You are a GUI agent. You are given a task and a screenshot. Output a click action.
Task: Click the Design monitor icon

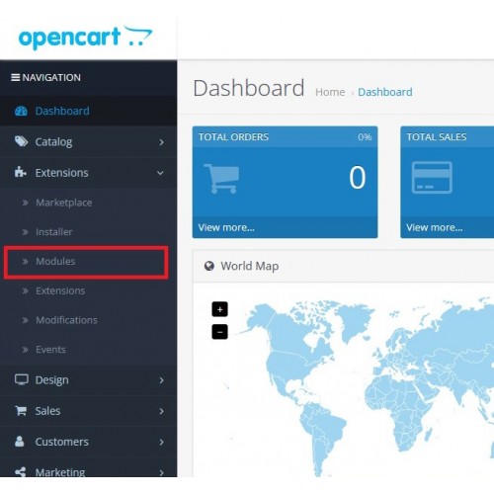click(22, 379)
